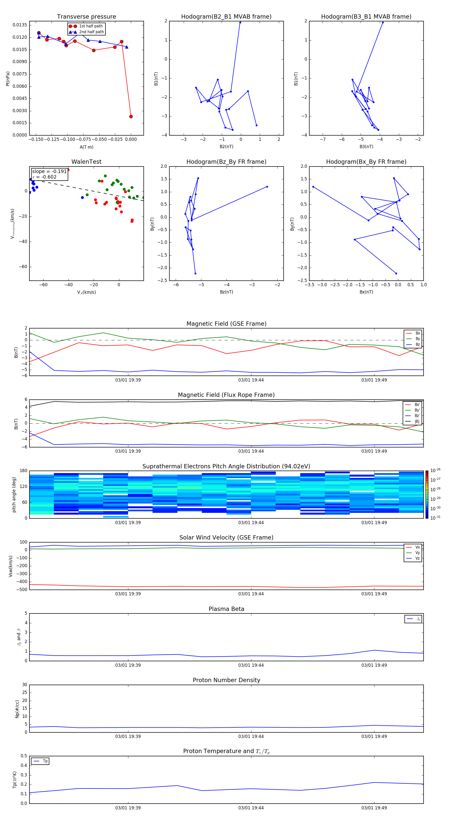The image size is (453, 830).
Task: Select the 'Tp' legend in Proton Temperature panel
Action: 40,761
